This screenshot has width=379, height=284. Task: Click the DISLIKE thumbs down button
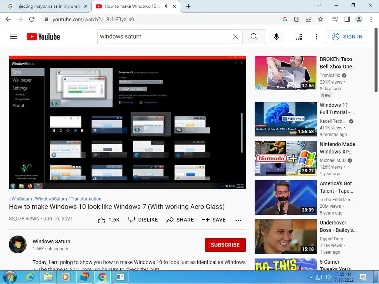point(142,220)
